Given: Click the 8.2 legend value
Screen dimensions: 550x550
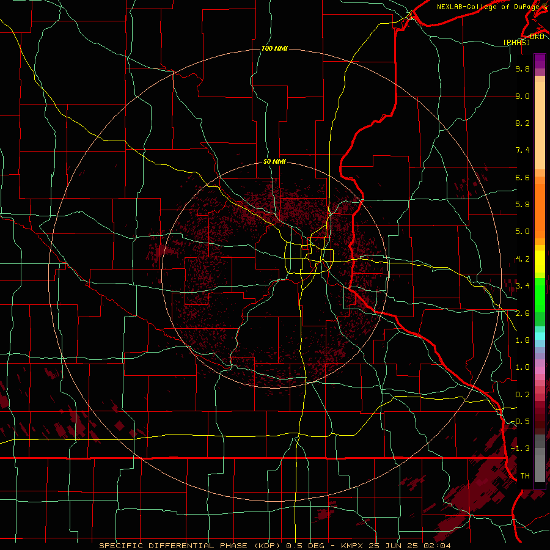Looking at the screenshot, I should tap(522, 123).
